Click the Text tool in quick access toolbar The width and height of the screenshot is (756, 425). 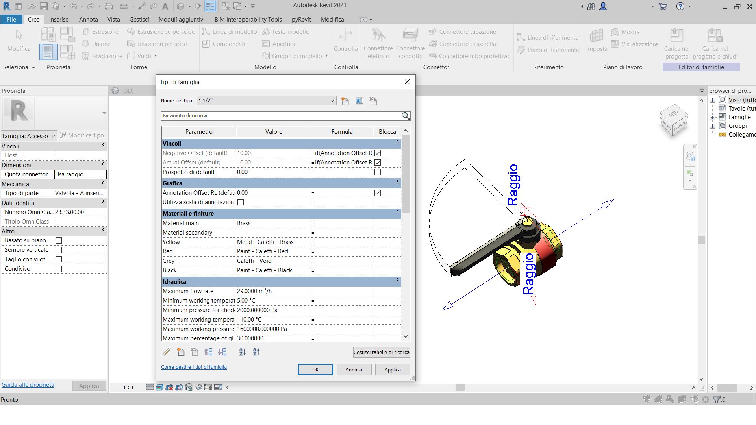pyautogui.click(x=165, y=6)
